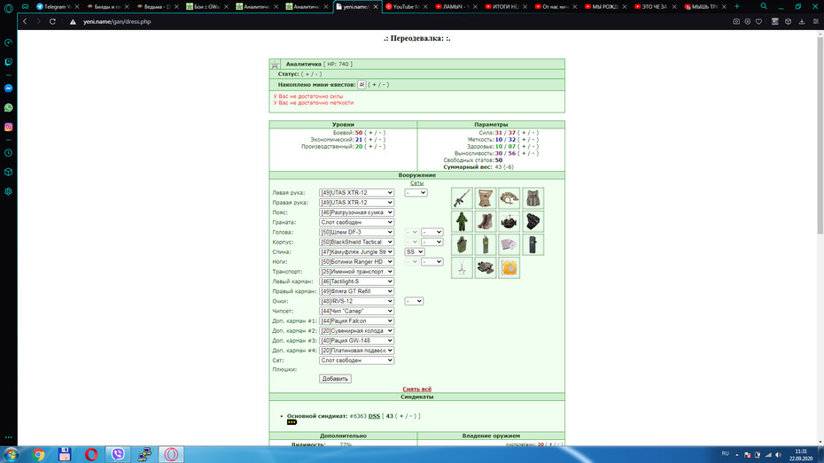
Task: Switch to the ЛАМЫЧ browser tab
Action: coord(455,7)
